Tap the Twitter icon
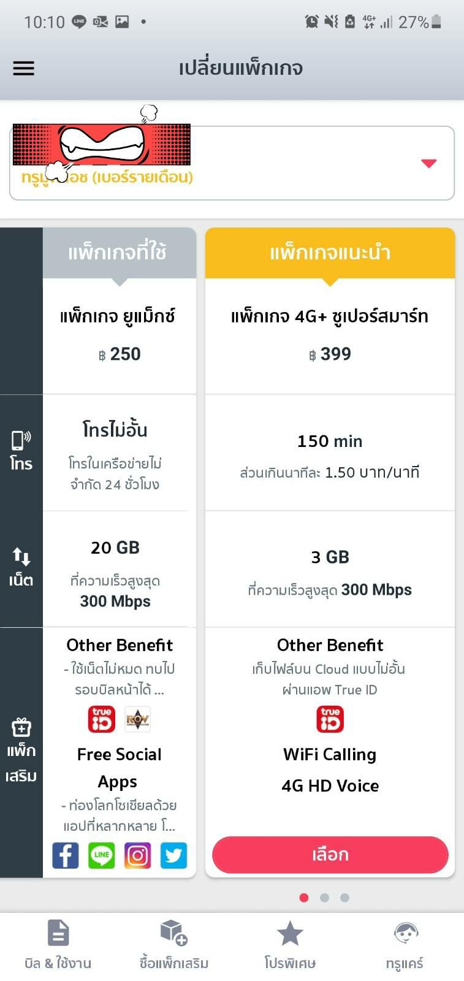 173,855
